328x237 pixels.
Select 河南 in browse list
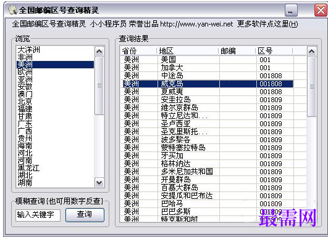55,161
